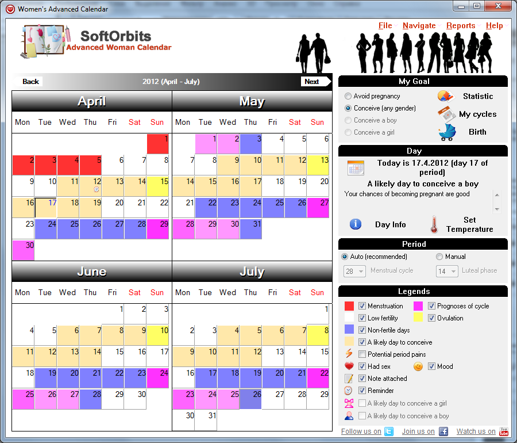This screenshot has height=443, width=517.
Task: Click the yellow Ovulation color swatch
Action: [418, 318]
